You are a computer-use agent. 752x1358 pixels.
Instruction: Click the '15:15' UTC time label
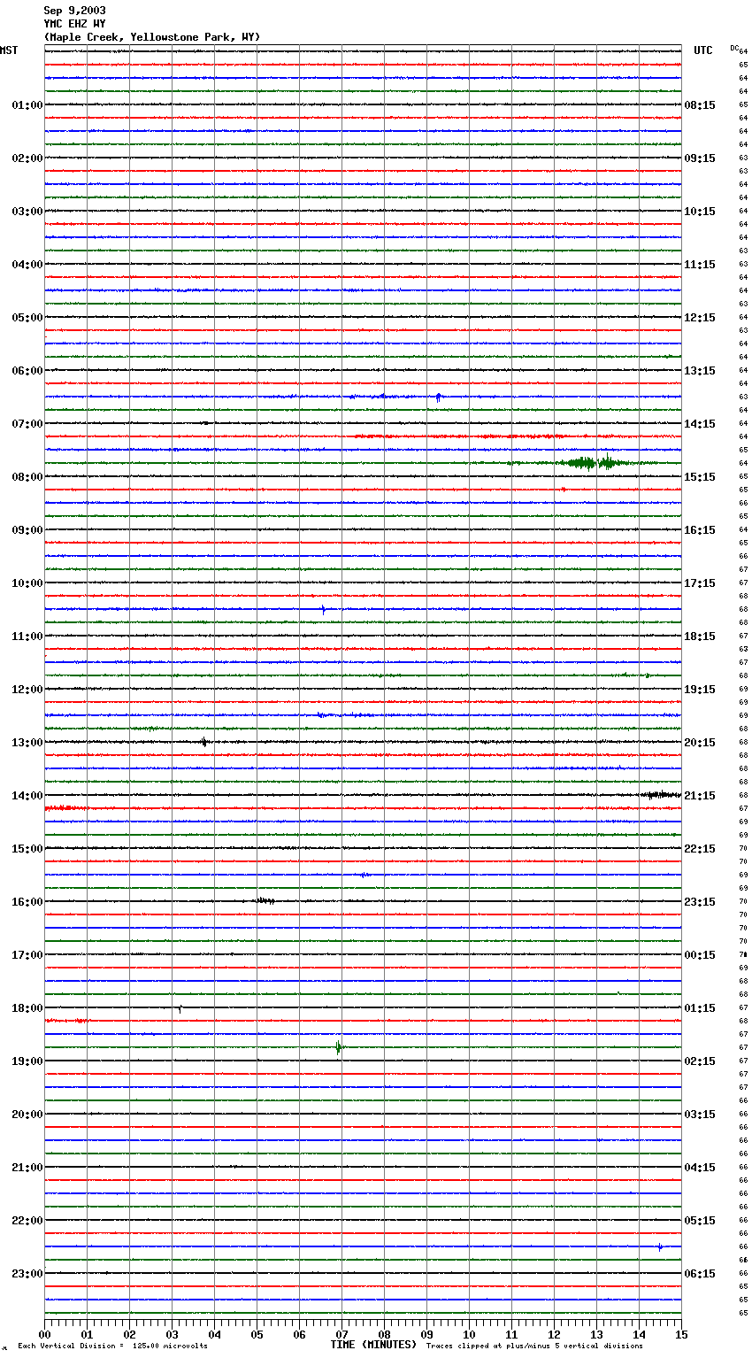[700, 477]
